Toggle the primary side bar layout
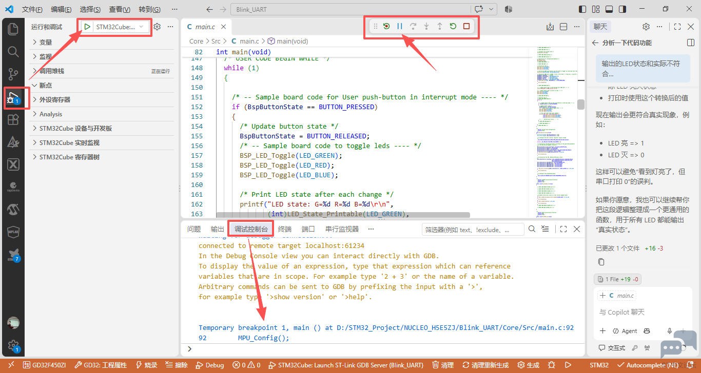 point(582,9)
